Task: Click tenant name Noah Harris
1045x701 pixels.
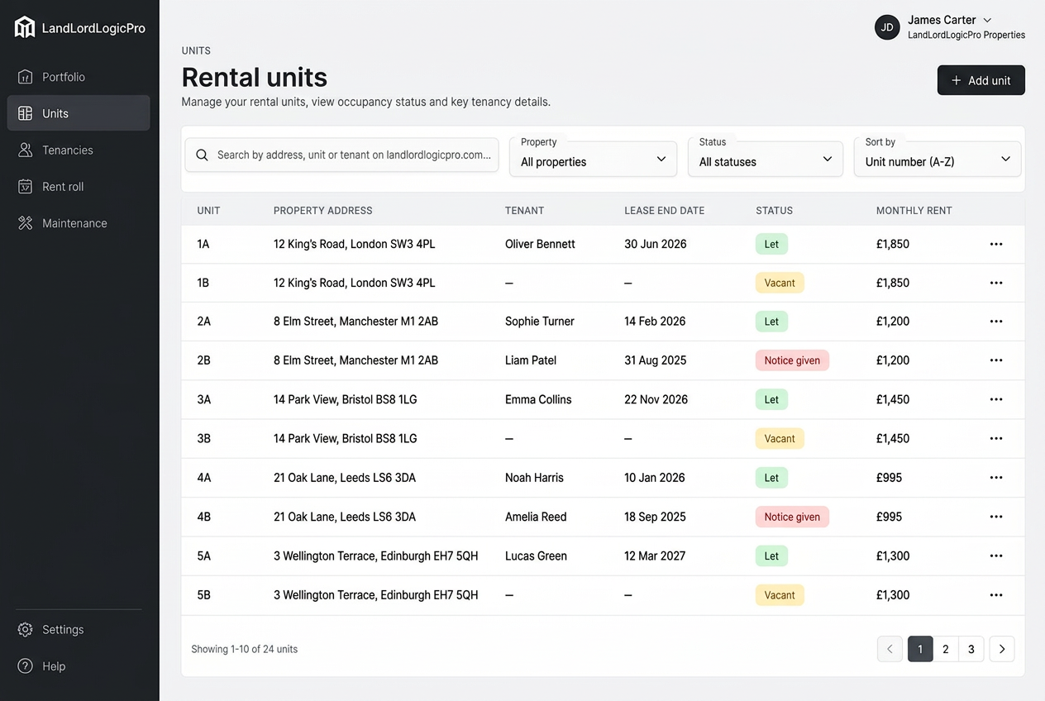Action: click(534, 478)
